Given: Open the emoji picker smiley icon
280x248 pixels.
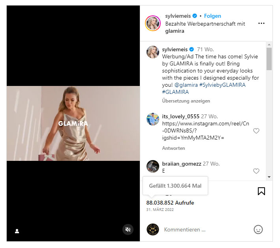Looking at the screenshot, I should pyautogui.click(x=258, y=229).
